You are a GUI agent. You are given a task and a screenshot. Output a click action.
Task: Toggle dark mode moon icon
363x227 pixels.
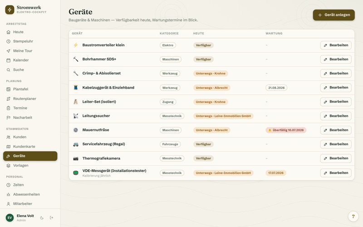pos(42,218)
